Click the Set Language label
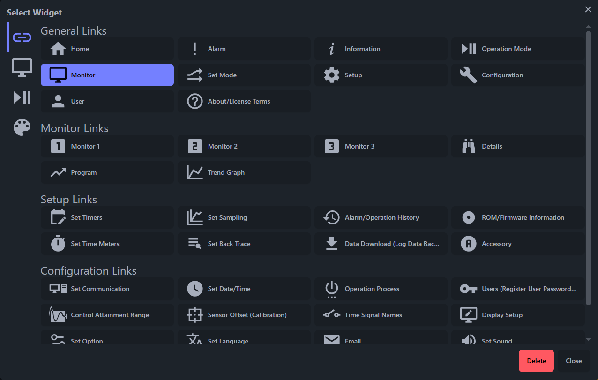 [228, 341]
